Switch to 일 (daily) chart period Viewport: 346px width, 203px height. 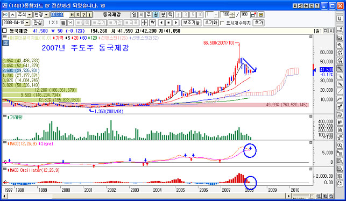134,15
